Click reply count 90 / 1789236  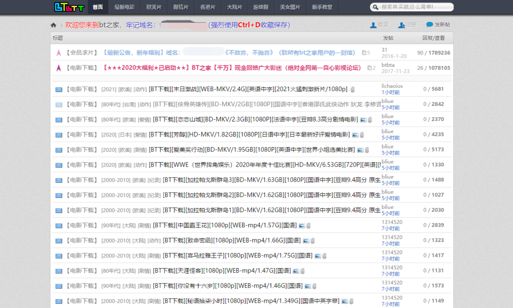(x=434, y=53)
